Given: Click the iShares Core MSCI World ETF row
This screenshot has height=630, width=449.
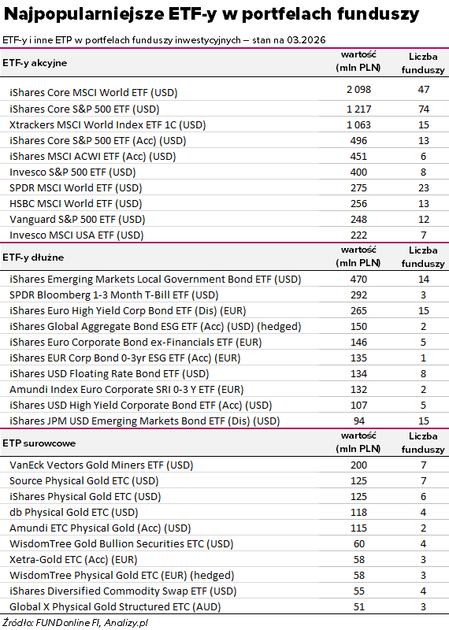Looking at the screenshot, I should (224, 92).
